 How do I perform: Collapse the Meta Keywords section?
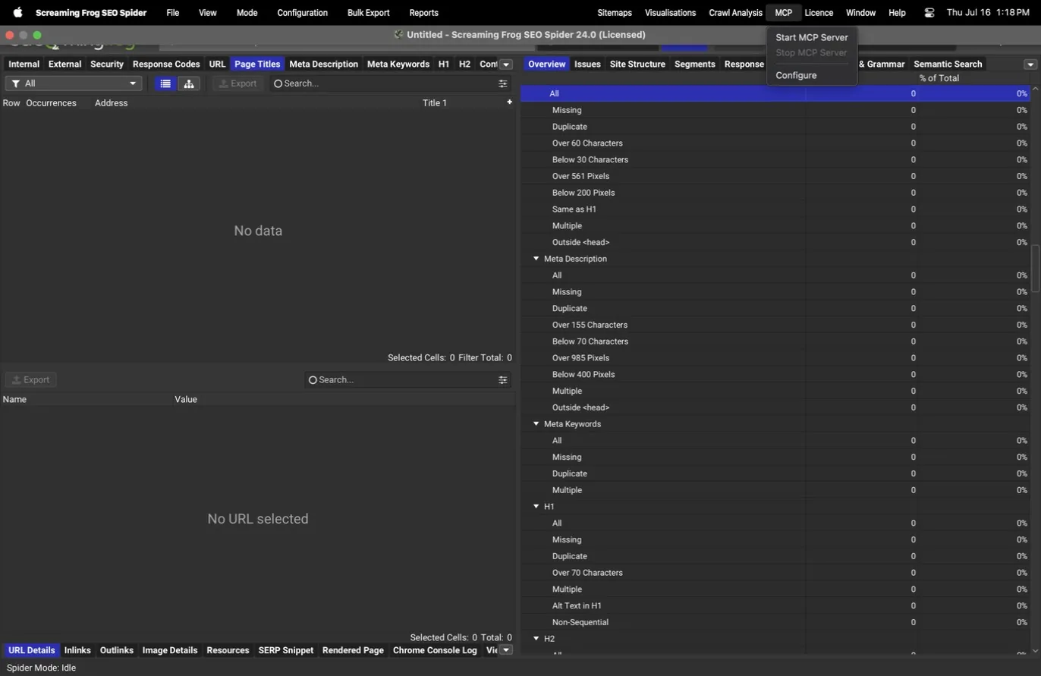pos(536,424)
